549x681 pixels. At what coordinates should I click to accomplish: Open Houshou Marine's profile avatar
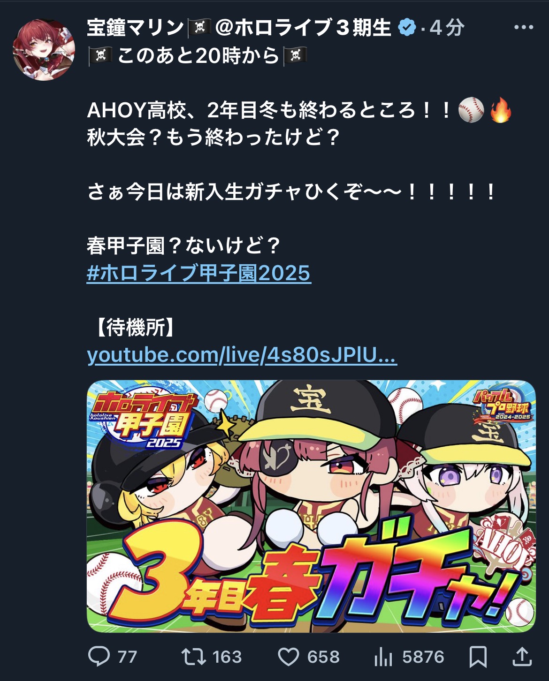tap(44, 50)
